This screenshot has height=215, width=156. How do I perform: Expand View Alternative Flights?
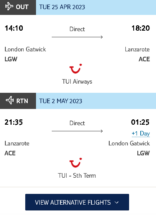[x=77, y=202]
